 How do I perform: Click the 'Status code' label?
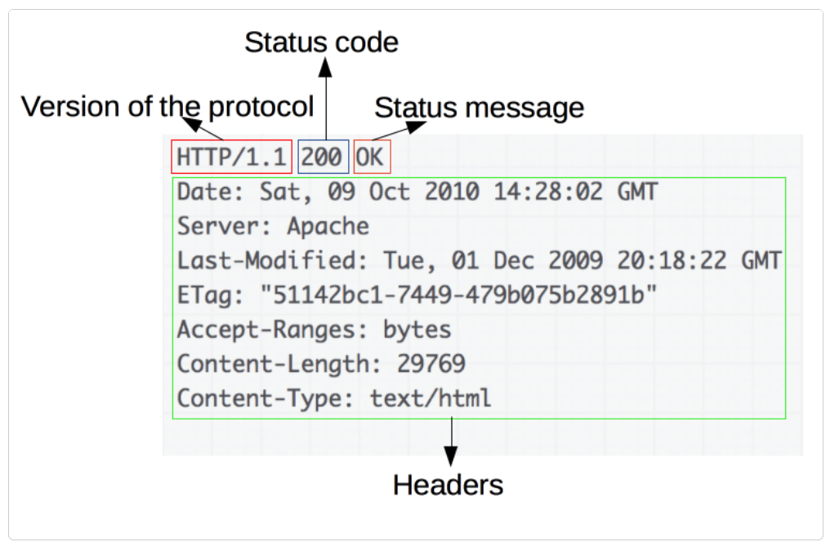pyautogui.click(x=321, y=42)
